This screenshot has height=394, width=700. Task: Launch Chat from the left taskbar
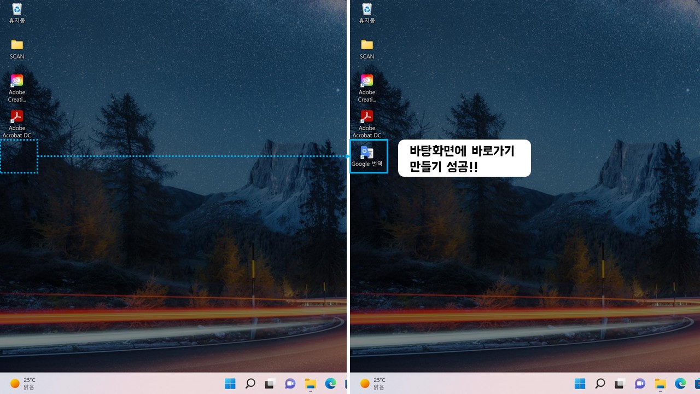pyautogui.click(x=290, y=384)
